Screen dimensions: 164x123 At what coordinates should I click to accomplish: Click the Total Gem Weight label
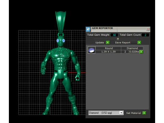(x=98, y=35)
